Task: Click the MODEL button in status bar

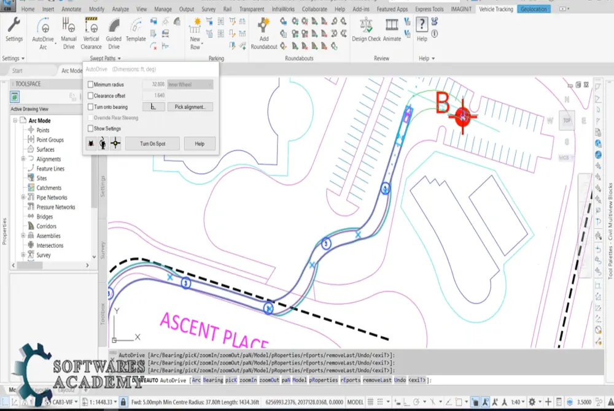Action: (355, 402)
